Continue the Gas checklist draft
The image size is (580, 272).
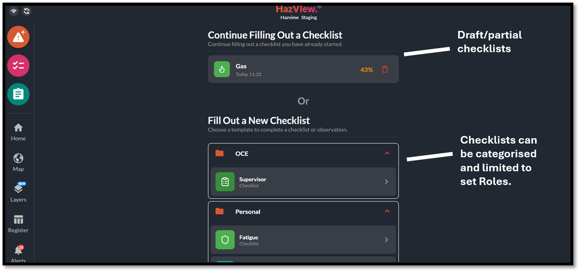290,69
